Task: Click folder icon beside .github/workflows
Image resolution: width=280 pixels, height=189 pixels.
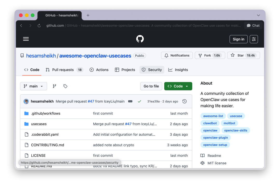Action: pyautogui.click(x=26, y=113)
